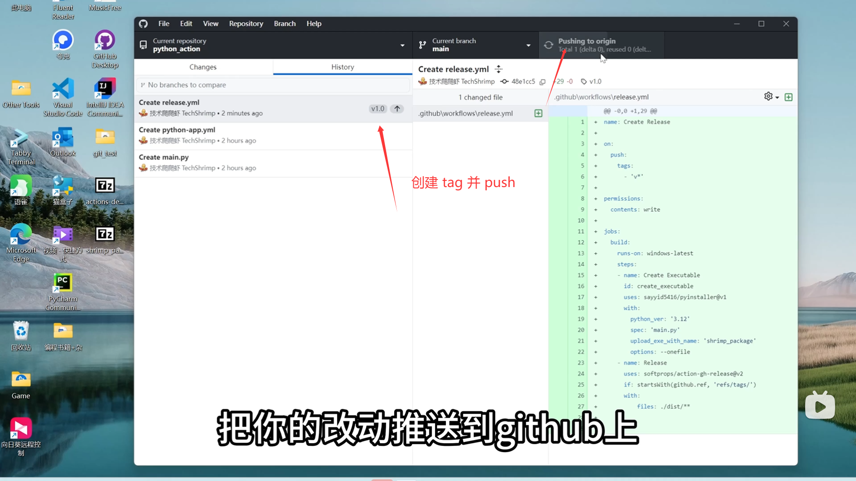Viewport: 856px width, 481px height.
Task: Open Visual Studio Code desktop shortcut
Action: (63, 97)
